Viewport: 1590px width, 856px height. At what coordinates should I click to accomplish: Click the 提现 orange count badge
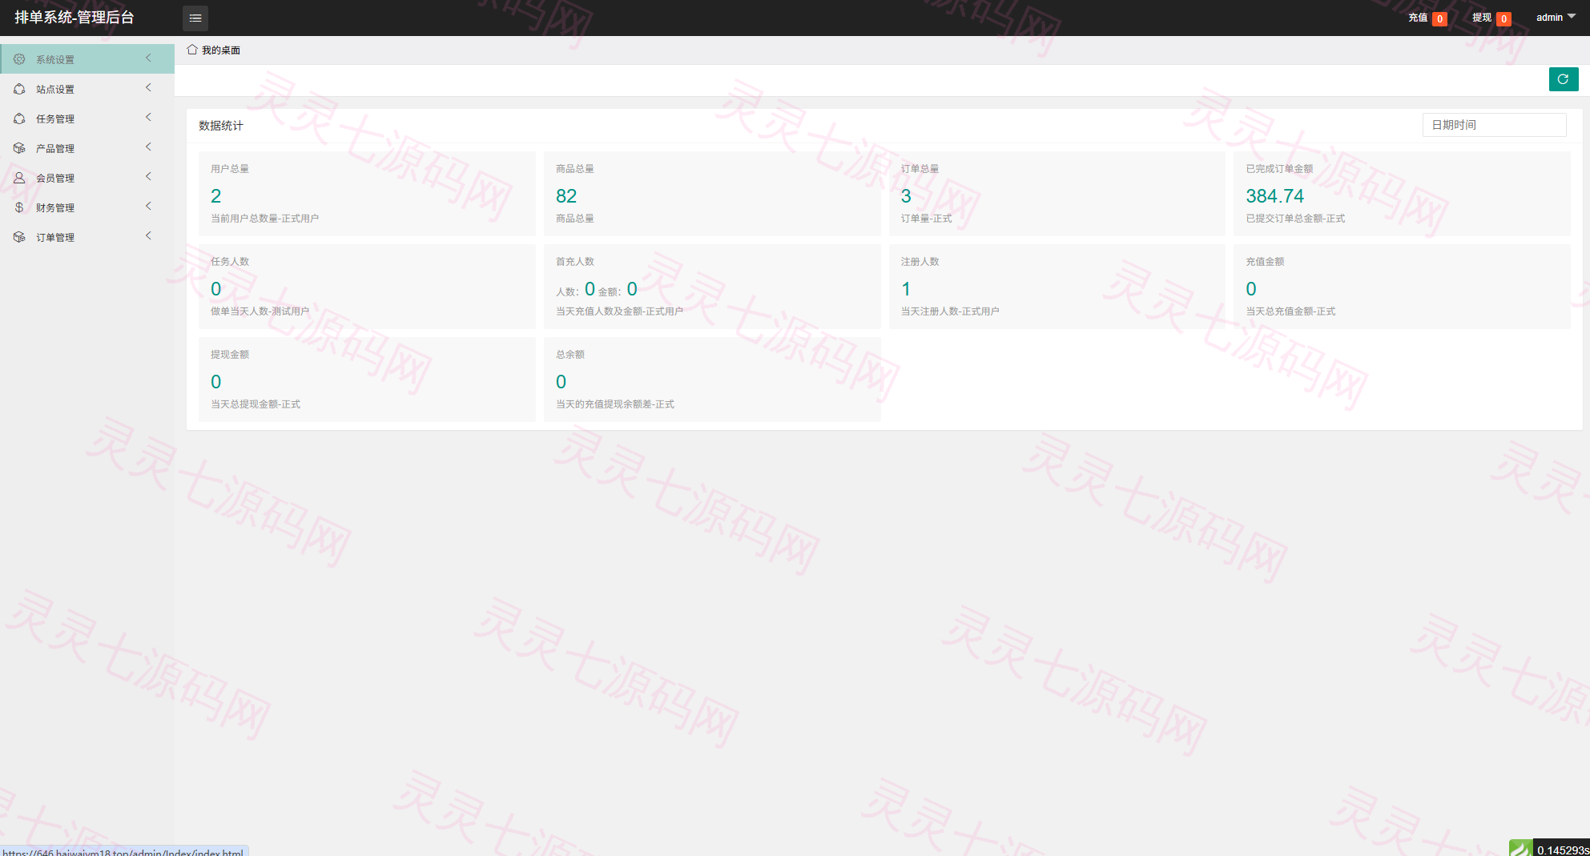click(x=1503, y=18)
